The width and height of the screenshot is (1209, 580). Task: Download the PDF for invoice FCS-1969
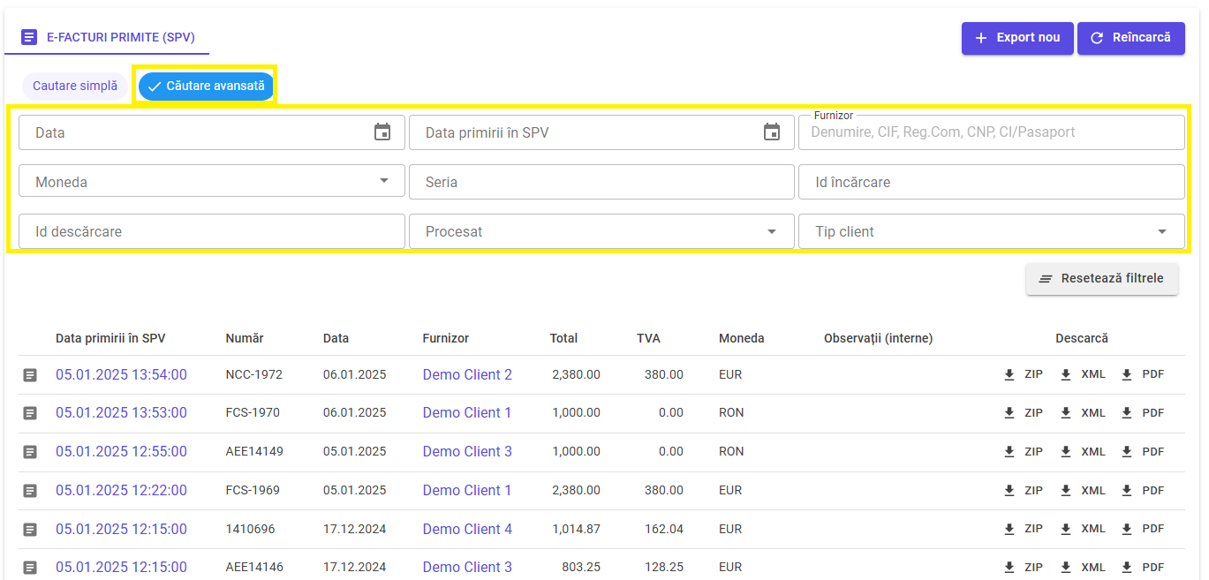pos(1143,491)
